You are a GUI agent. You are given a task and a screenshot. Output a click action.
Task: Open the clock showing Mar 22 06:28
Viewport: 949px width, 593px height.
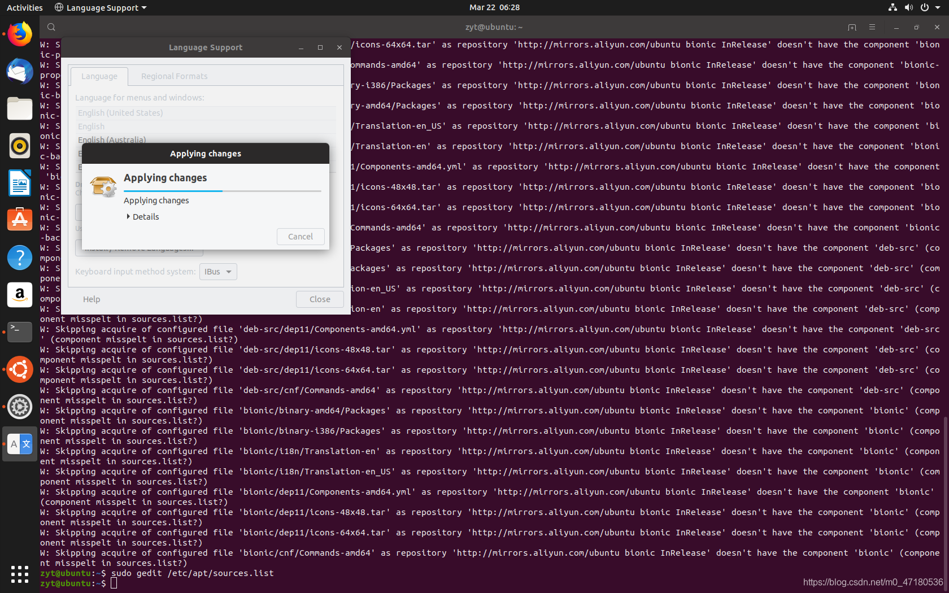(x=494, y=7)
